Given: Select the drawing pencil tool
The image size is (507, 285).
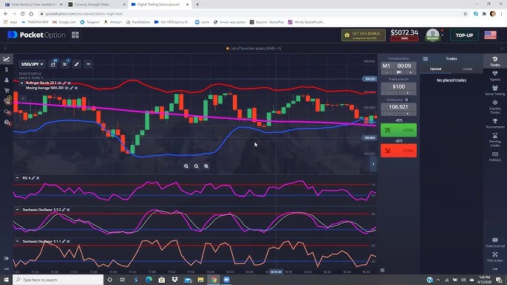Looking at the screenshot, I should click(x=77, y=64).
